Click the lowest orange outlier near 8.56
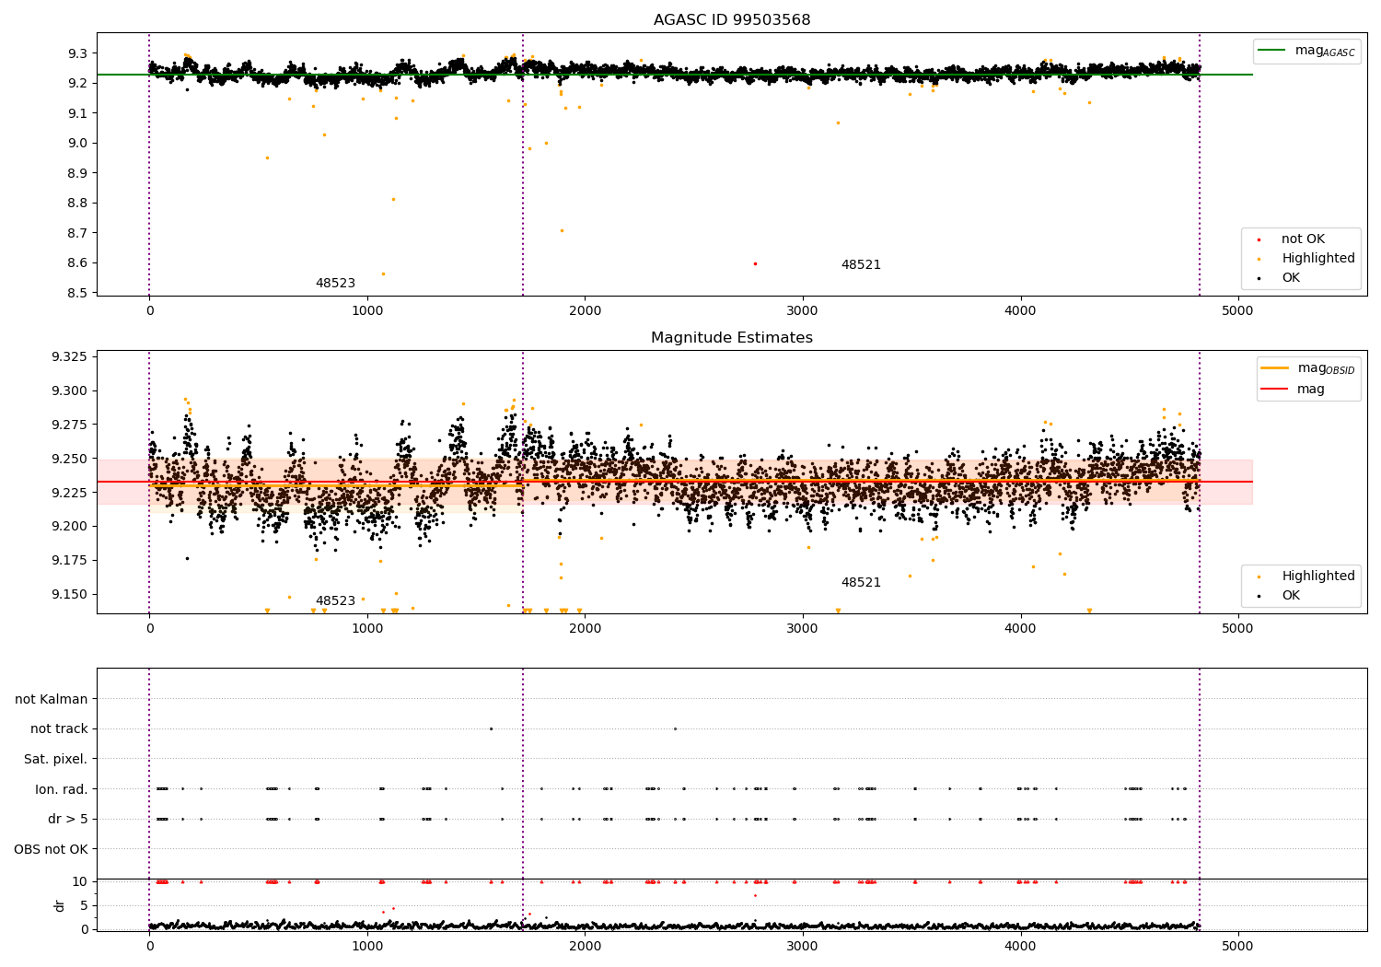This screenshot has height=967, width=1381. [x=383, y=274]
